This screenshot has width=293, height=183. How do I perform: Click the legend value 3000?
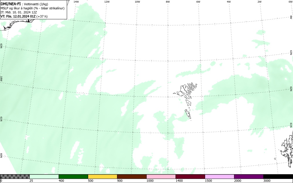[267, 181]
